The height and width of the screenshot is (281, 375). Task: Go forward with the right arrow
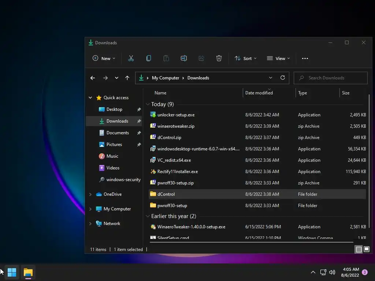tap(105, 78)
